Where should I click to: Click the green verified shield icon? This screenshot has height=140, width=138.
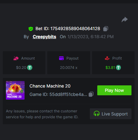(x=31, y=29)
